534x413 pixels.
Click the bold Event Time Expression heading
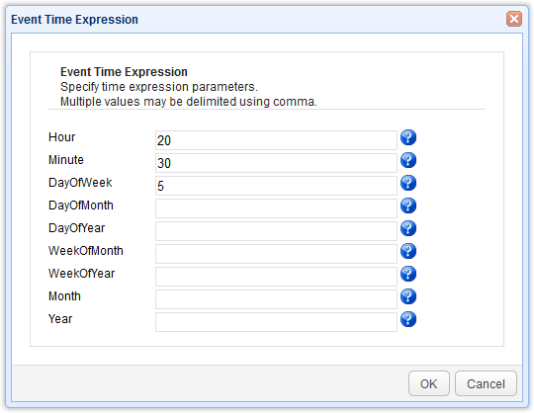tap(124, 72)
